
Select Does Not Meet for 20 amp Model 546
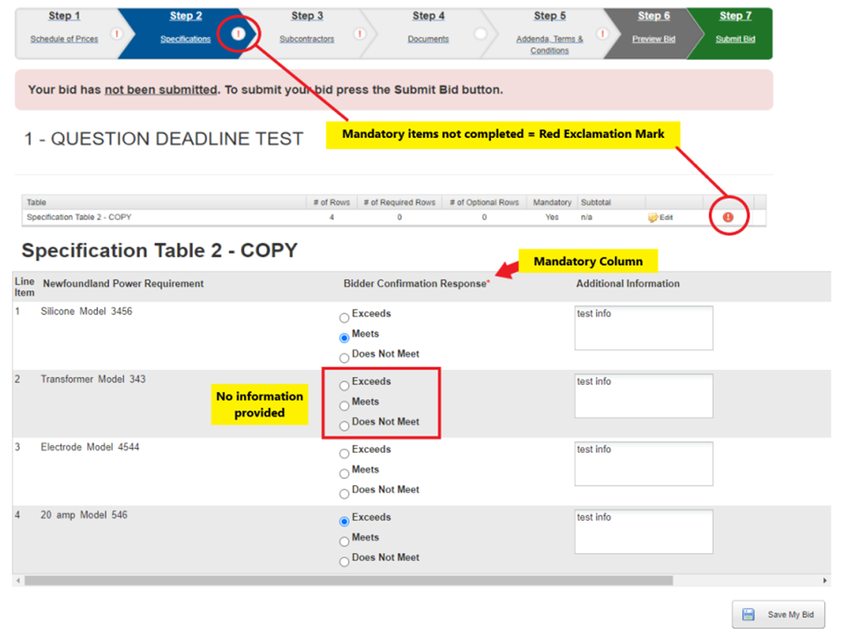pos(344,562)
